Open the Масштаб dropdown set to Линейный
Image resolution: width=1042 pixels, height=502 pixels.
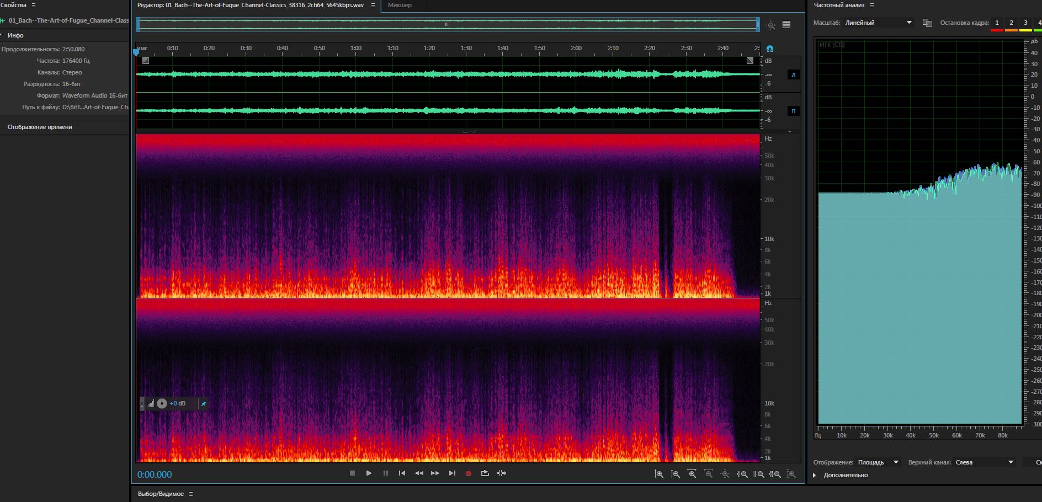pos(879,23)
